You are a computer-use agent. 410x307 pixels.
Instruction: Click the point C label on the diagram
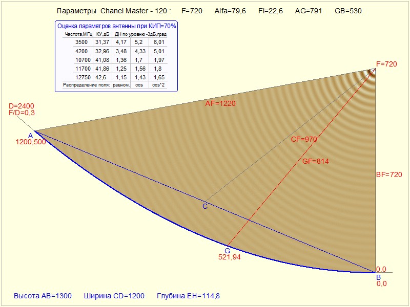coord(205,207)
